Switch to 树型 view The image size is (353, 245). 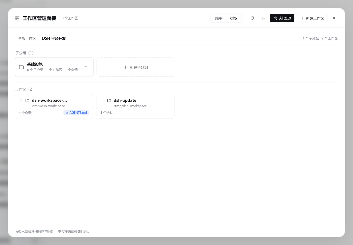pyautogui.click(x=234, y=18)
